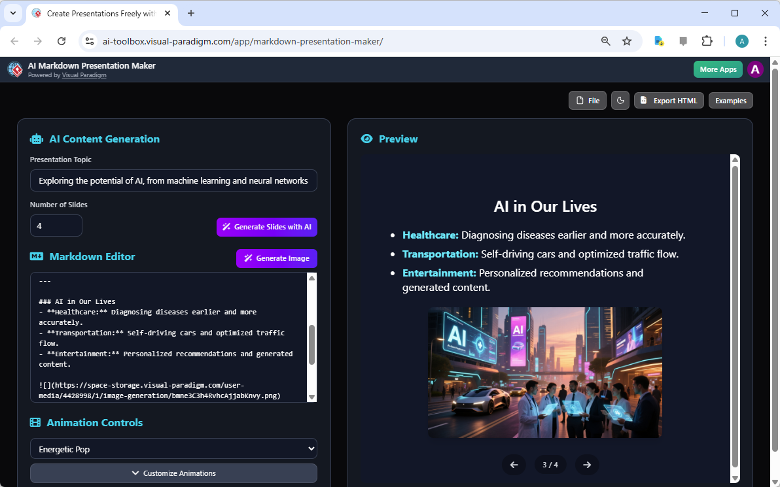Follow the Visual Paradigm link under the app title
Viewport: 780px width, 487px height.
pos(84,75)
